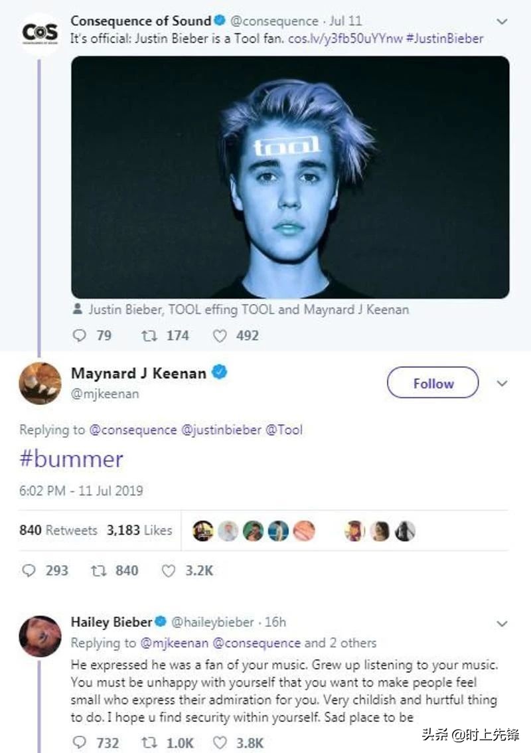This screenshot has height=753, width=531.
Task: Retweet Hailey Bieber's tweet
Action: point(149,742)
